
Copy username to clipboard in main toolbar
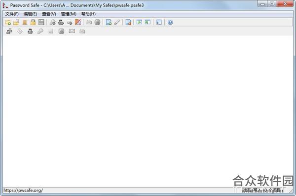(x=61, y=23)
